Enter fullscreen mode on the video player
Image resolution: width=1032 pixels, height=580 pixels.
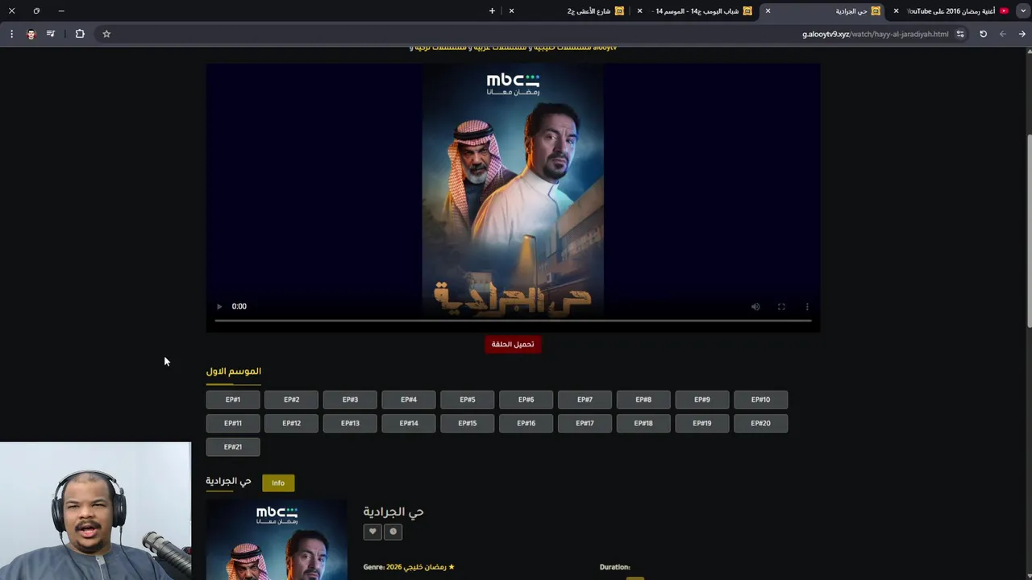point(781,306)
